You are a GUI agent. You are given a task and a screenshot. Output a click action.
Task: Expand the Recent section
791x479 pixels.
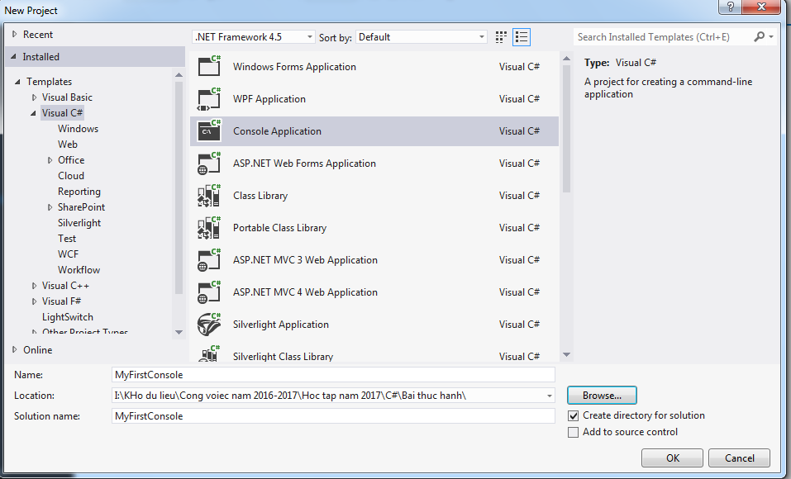click(15, 35)
